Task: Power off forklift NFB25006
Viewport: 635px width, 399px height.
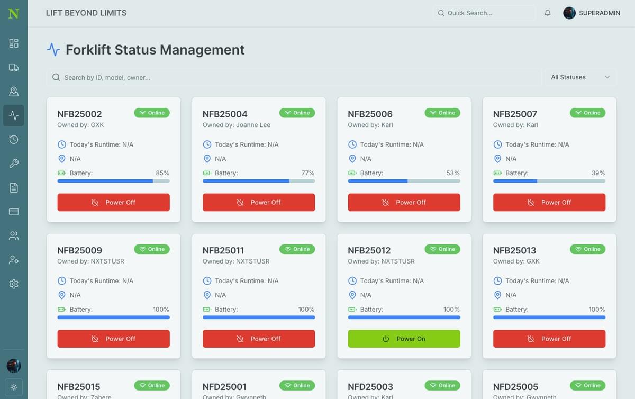Action: click(x=404, y=202)
